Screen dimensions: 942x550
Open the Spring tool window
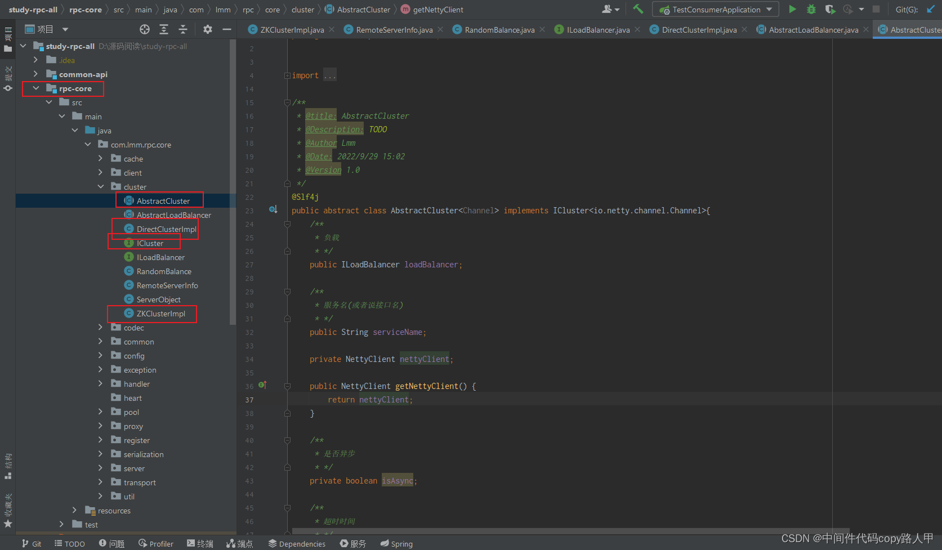[396, 543]
